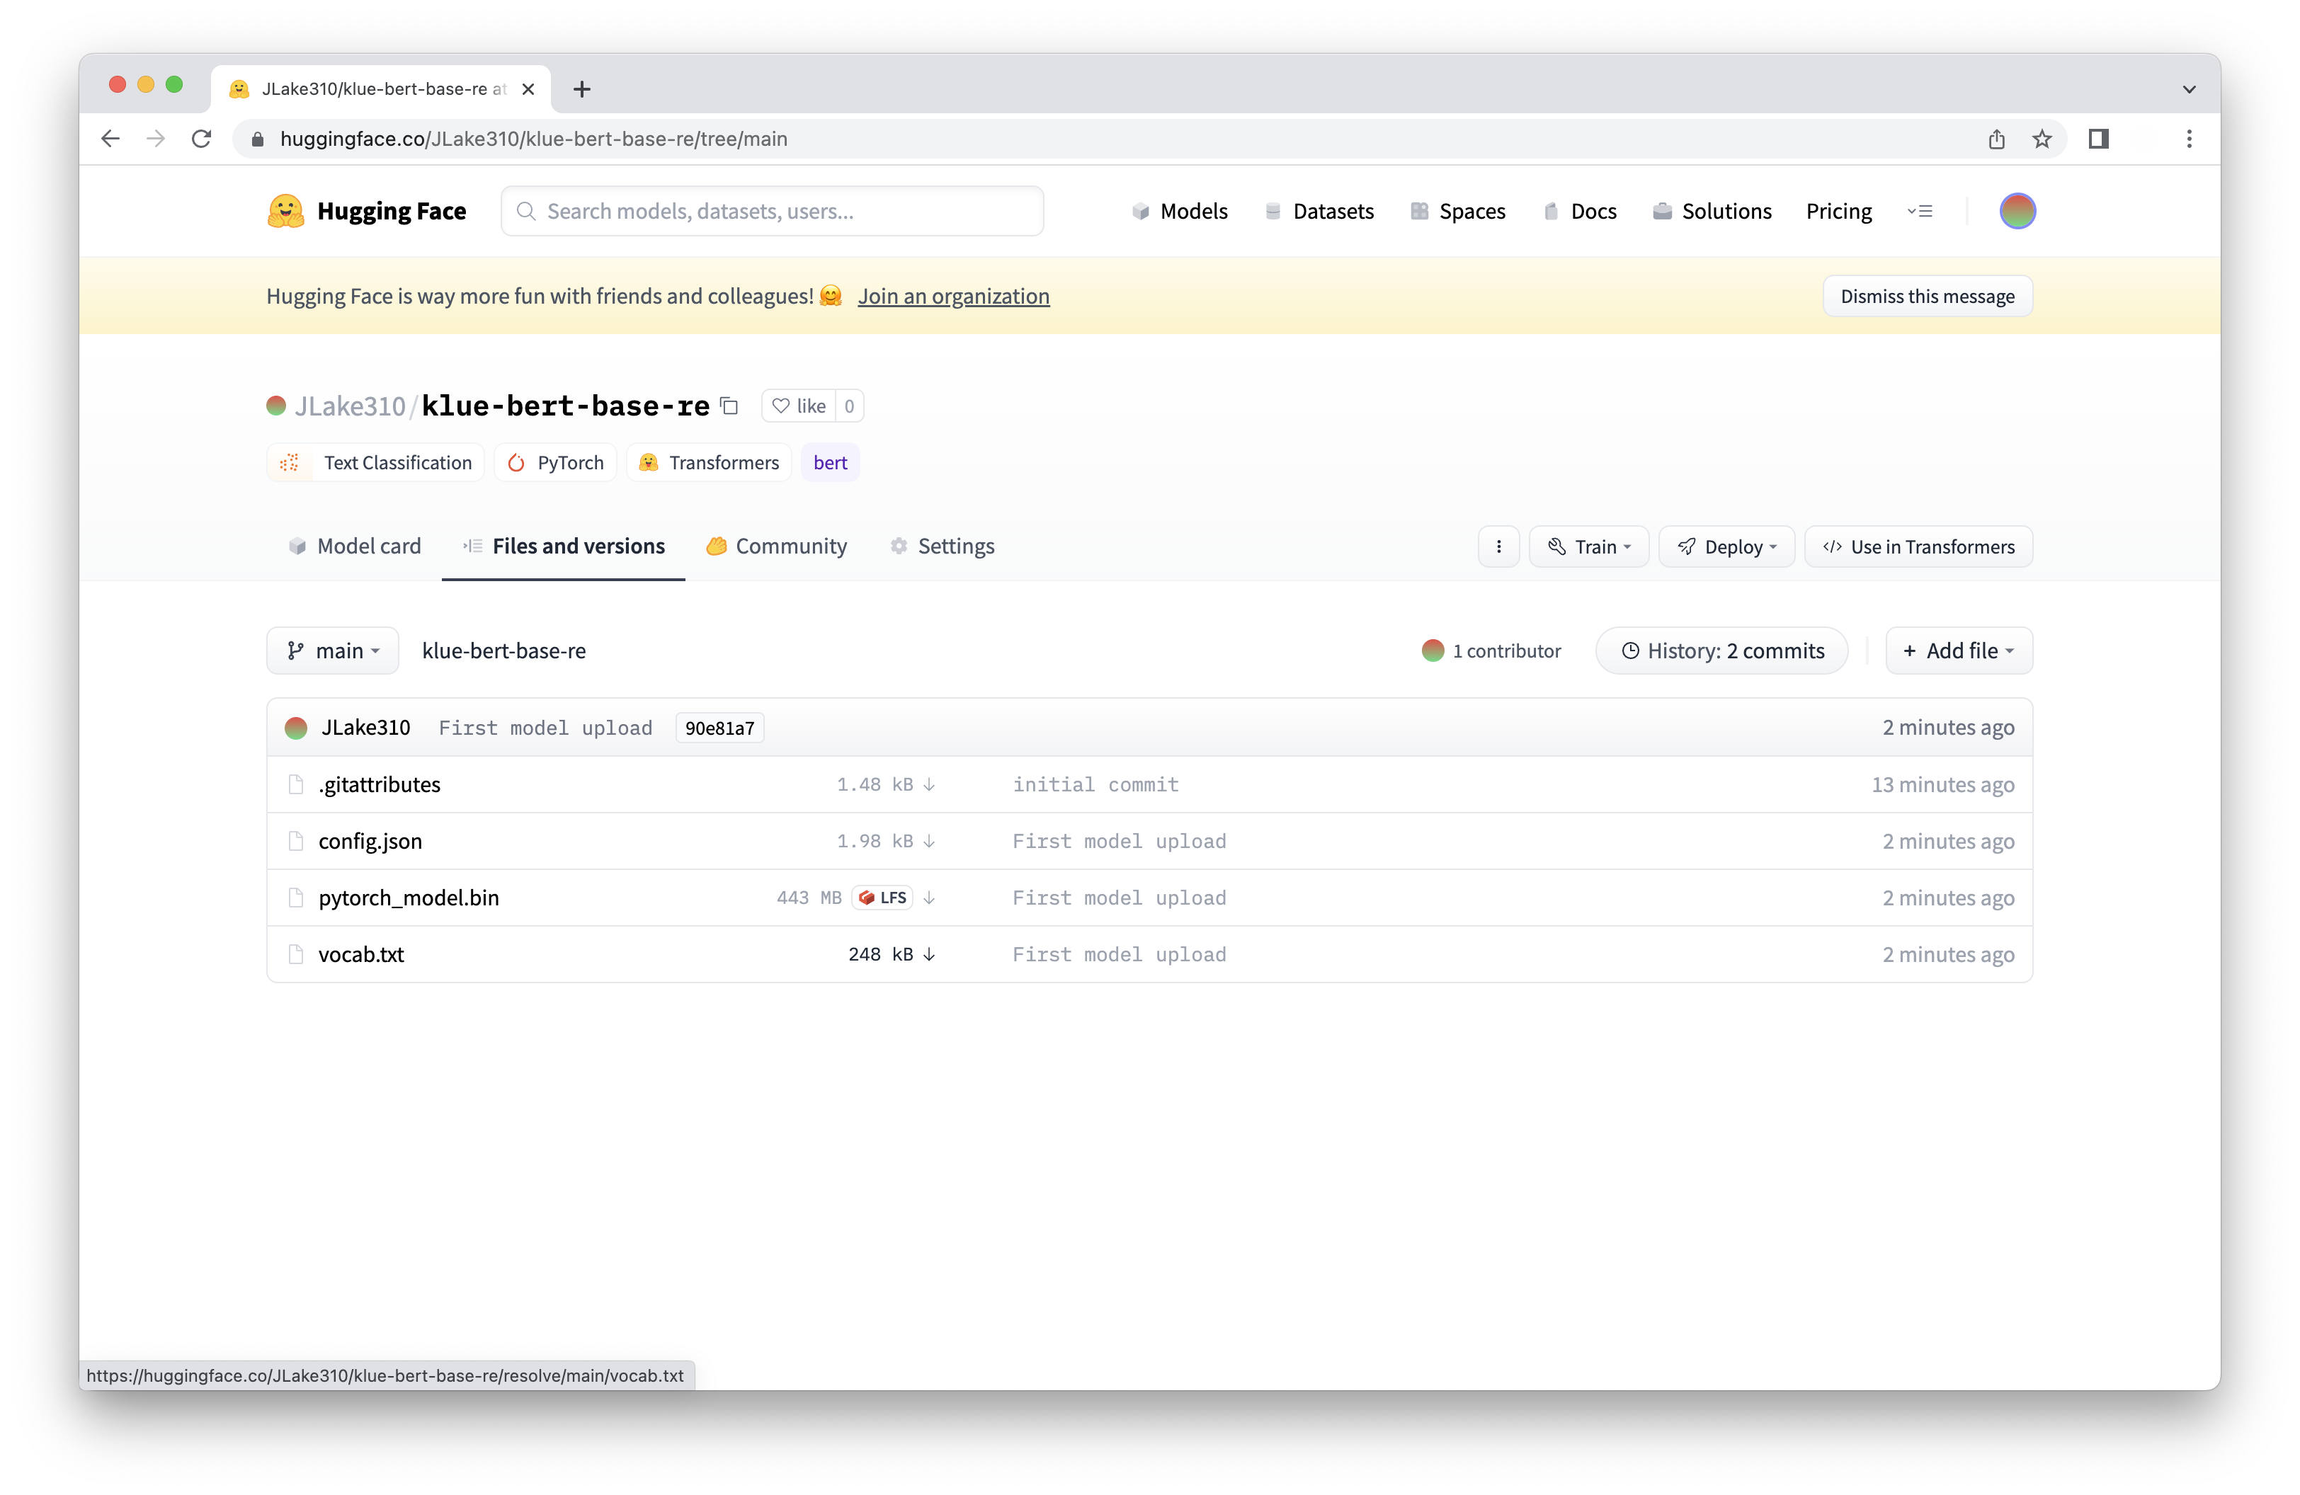Toggle like on this model
This screenshot has height=1495, width=2300.
tap(799, 406)
